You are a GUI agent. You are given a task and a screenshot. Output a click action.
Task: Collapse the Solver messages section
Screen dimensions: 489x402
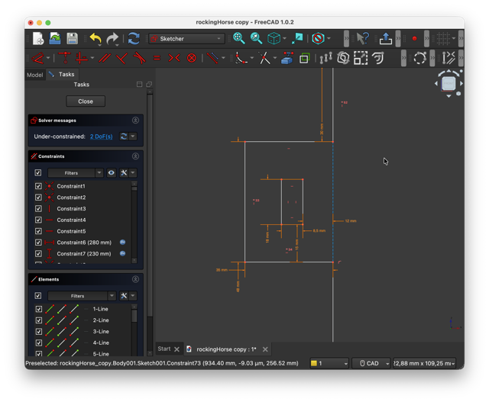click(135, 121)
